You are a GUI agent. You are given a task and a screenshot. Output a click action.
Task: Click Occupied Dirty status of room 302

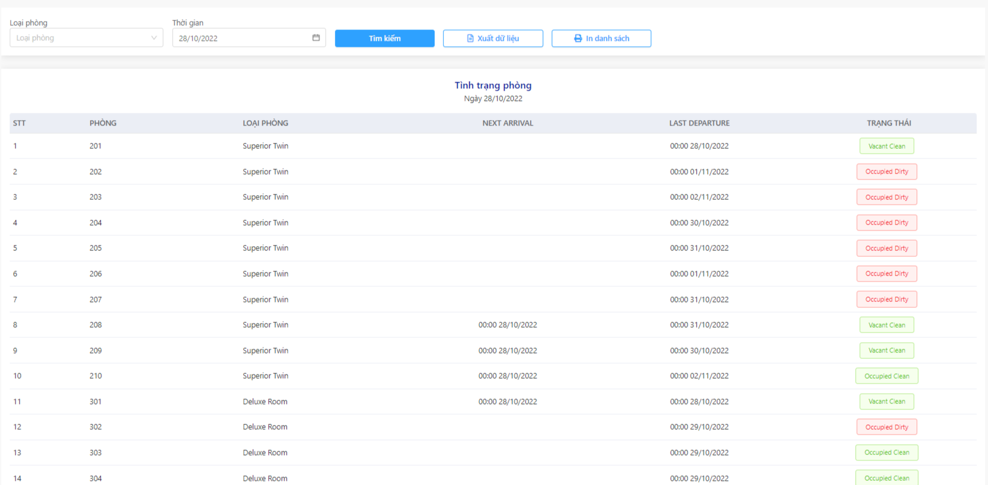click(x=887, y=427)
